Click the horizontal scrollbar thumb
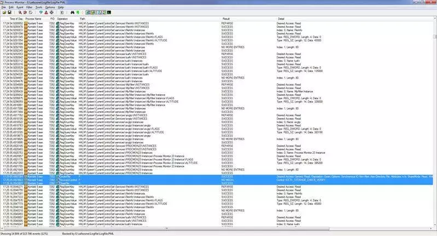Viewport: 437px width, 236px height. (166, 229)
